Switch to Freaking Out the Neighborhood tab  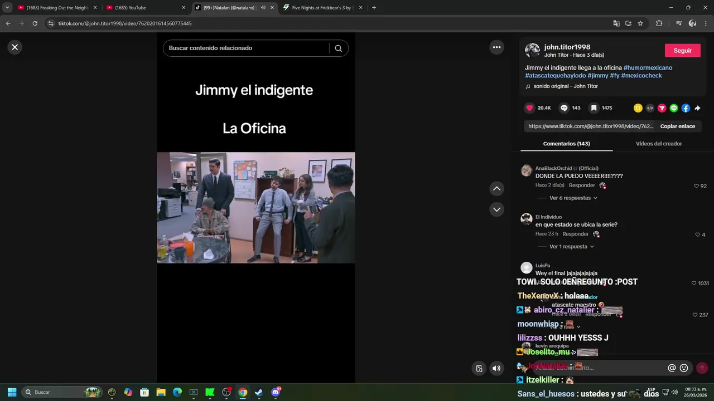coord(58,8)
